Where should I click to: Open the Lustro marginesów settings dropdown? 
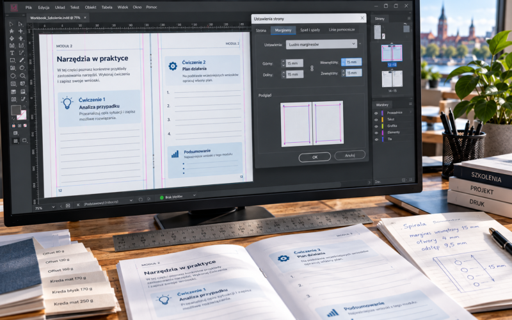click(322, 44)
